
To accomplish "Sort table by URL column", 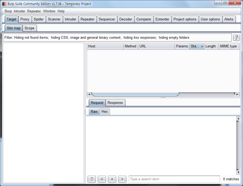I will point(156,46).
